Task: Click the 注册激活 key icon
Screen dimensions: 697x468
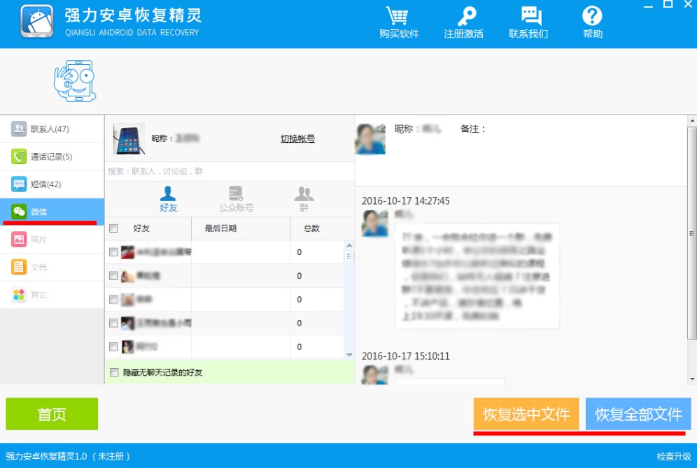Action: pyautogui.click(x=465, y=17)
